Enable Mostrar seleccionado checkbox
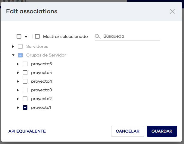The height and width of the screenshot is (144, 184). point(37,36)
